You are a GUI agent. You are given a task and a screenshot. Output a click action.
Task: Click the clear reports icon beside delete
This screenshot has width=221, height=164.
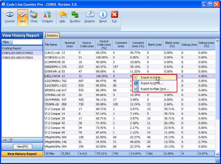tap(10, 140)
